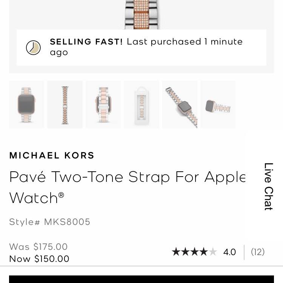This screenshot has width=283, height=283.
Task: Select the back clasp view thumbnail
Action: click(103, 105)
